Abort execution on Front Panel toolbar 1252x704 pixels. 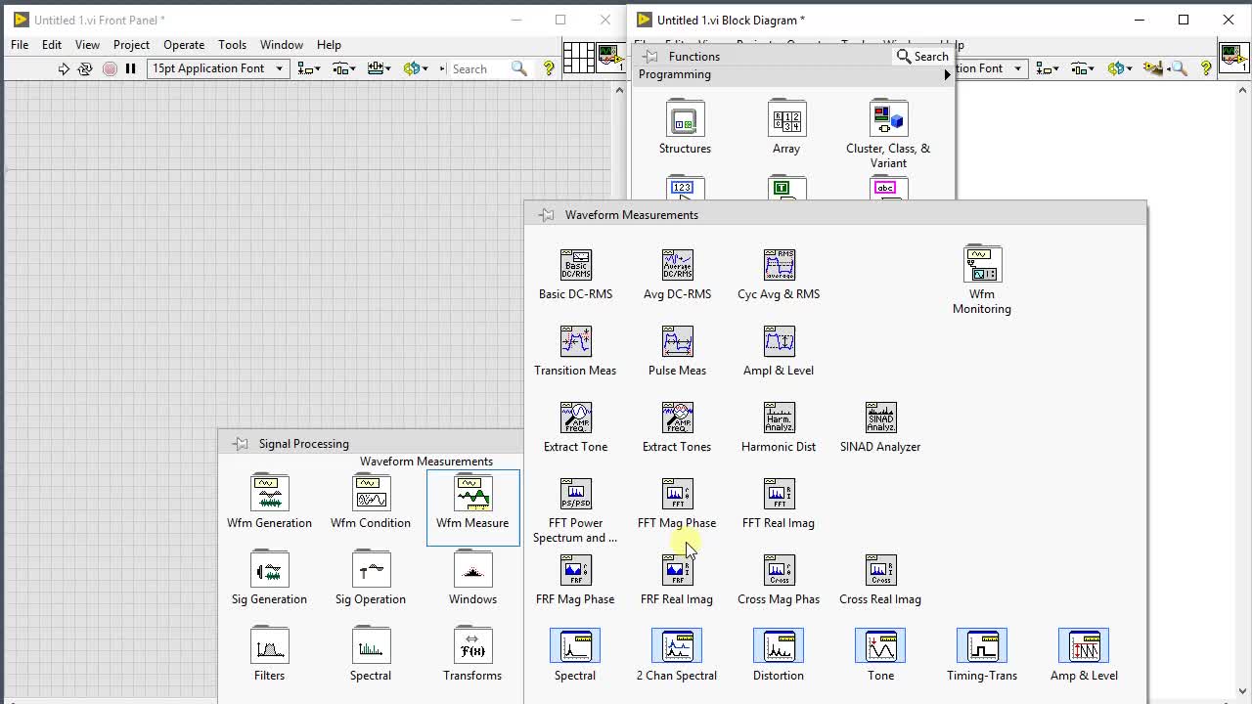click(109, 68)
